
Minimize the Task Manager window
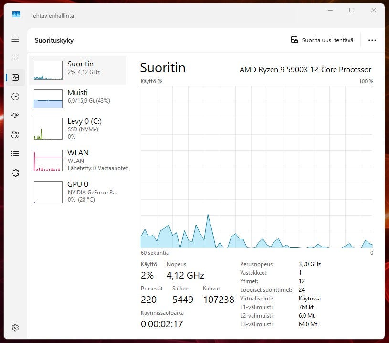tap(330, 10)
